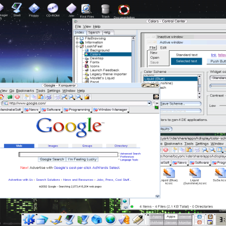Select the Images tab on Google
Screen dimensions: 226x226
point(53,146)
